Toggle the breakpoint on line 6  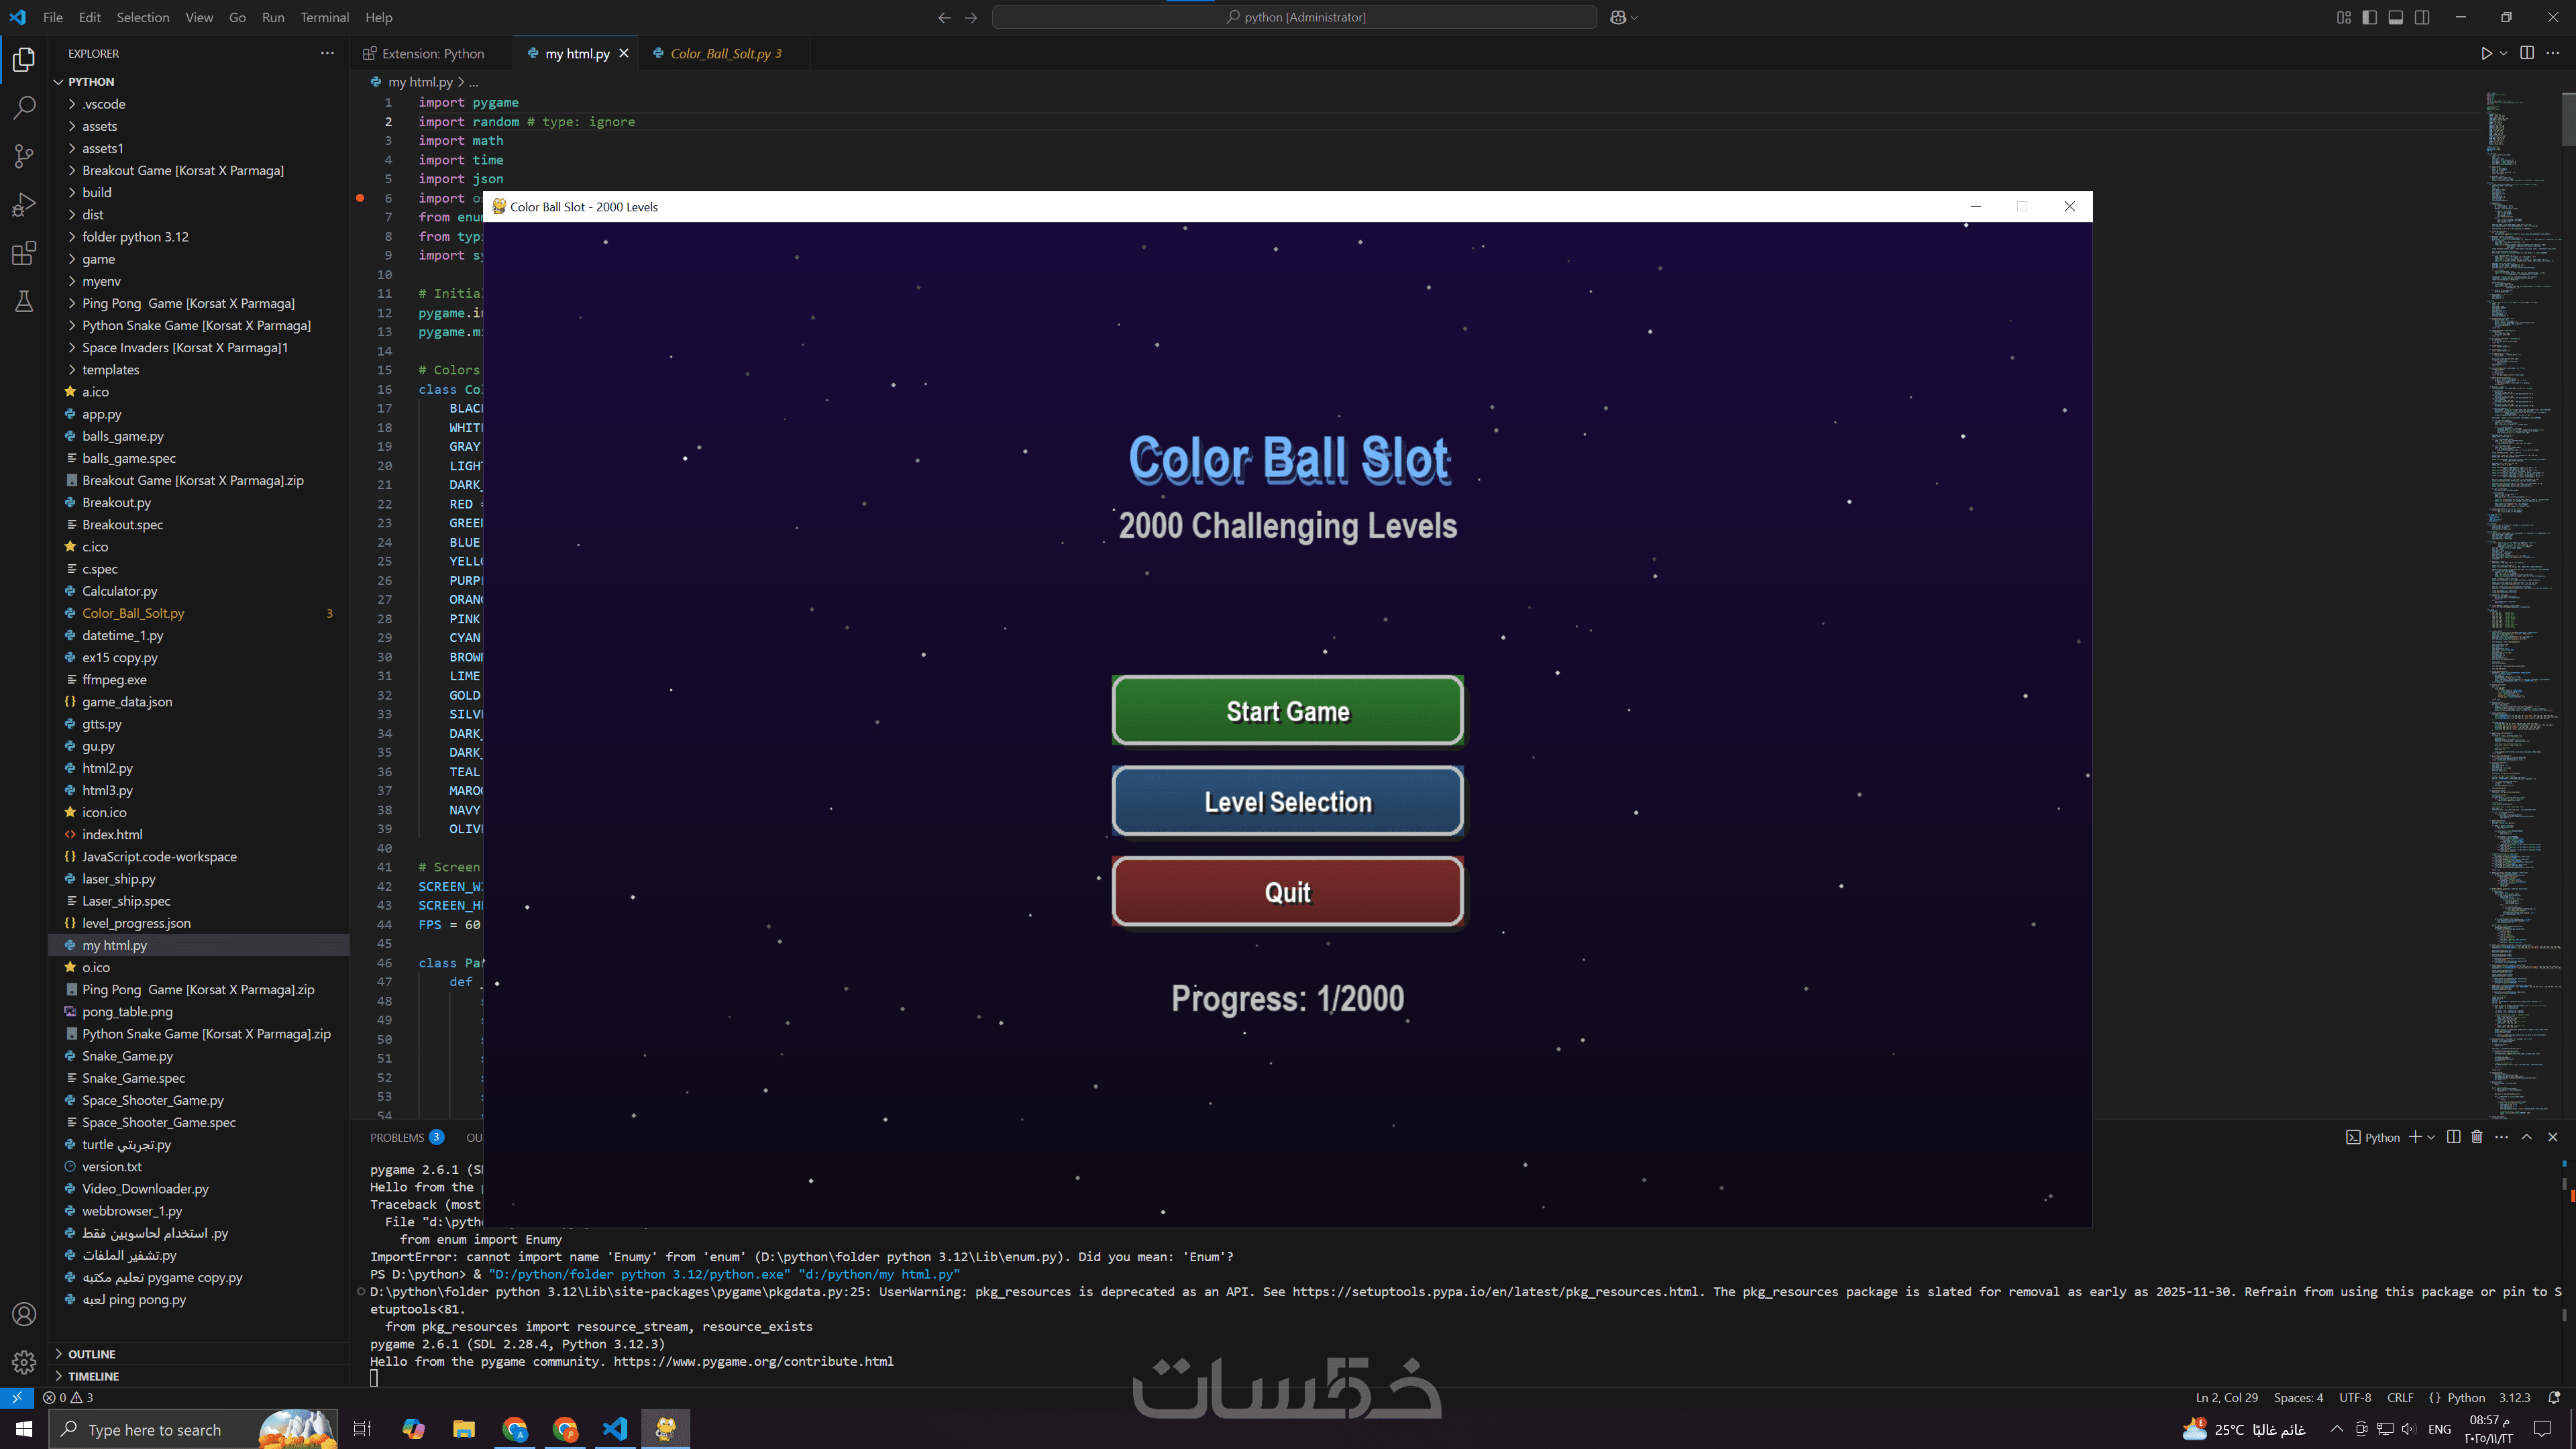coord(360,198)
